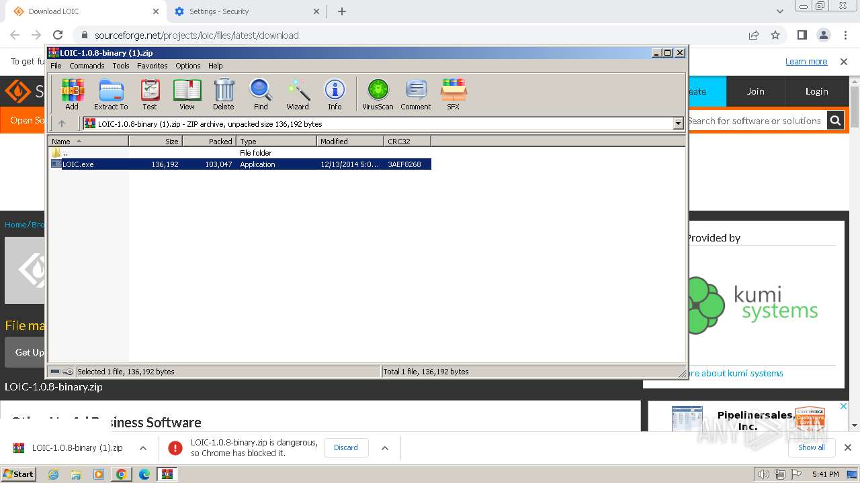Open the Find tool

[x=261, y=94]
